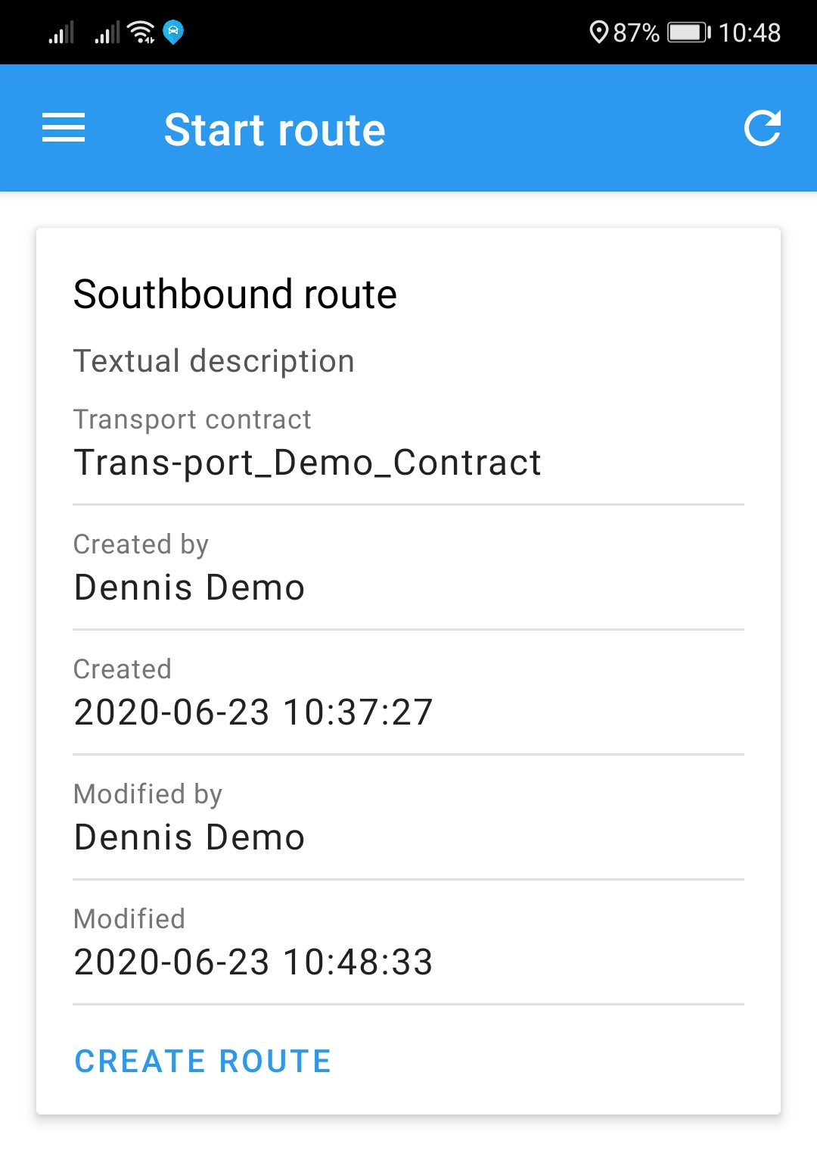Open the hamburger navigation menu
This screenshot has height=1169, width=817.
64,128
